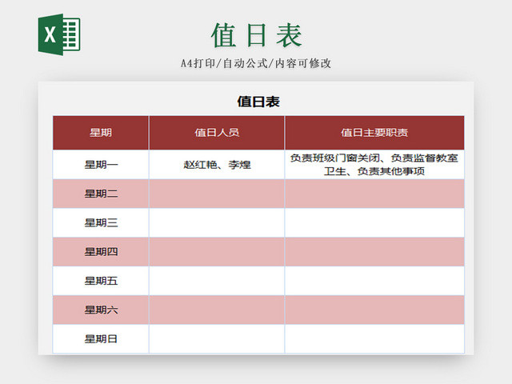
Task: Click empty 值日人员 cell in 星期三 row
Action: pos(217,222)
